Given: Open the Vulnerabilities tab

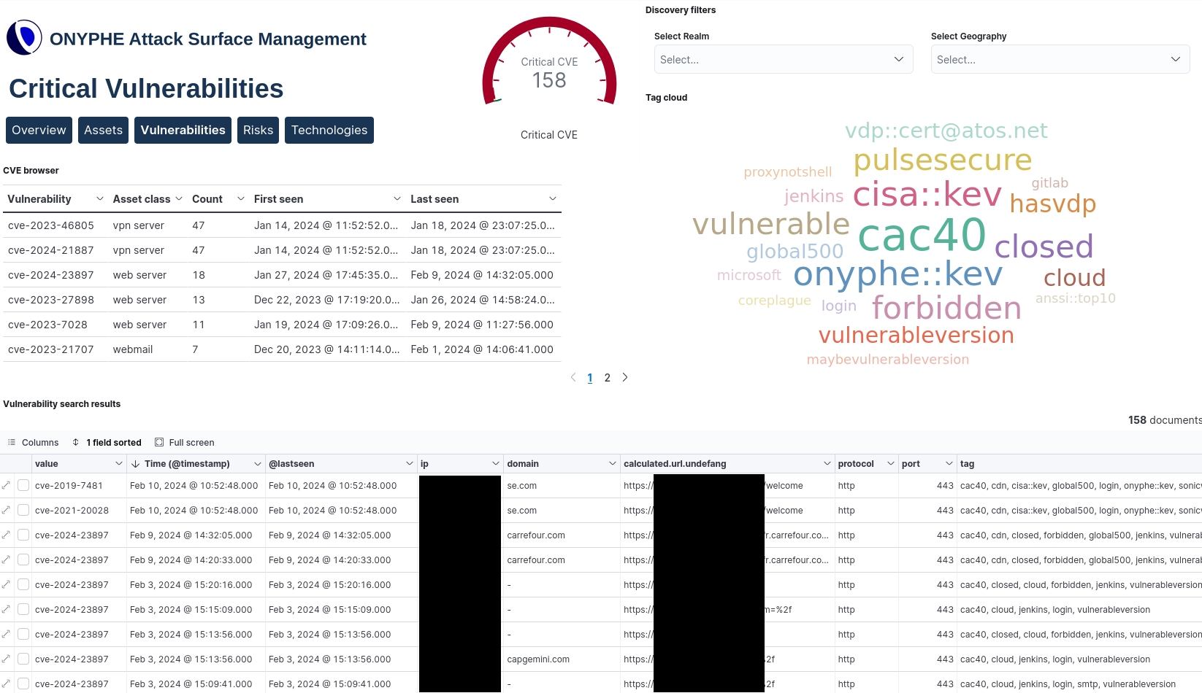Looking at the screenshot, I should (x=183, y=130).
